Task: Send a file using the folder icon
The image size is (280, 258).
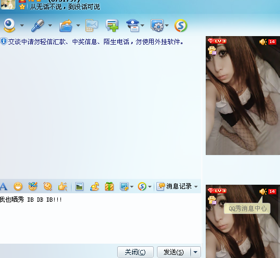Action: tap(66, 25)
